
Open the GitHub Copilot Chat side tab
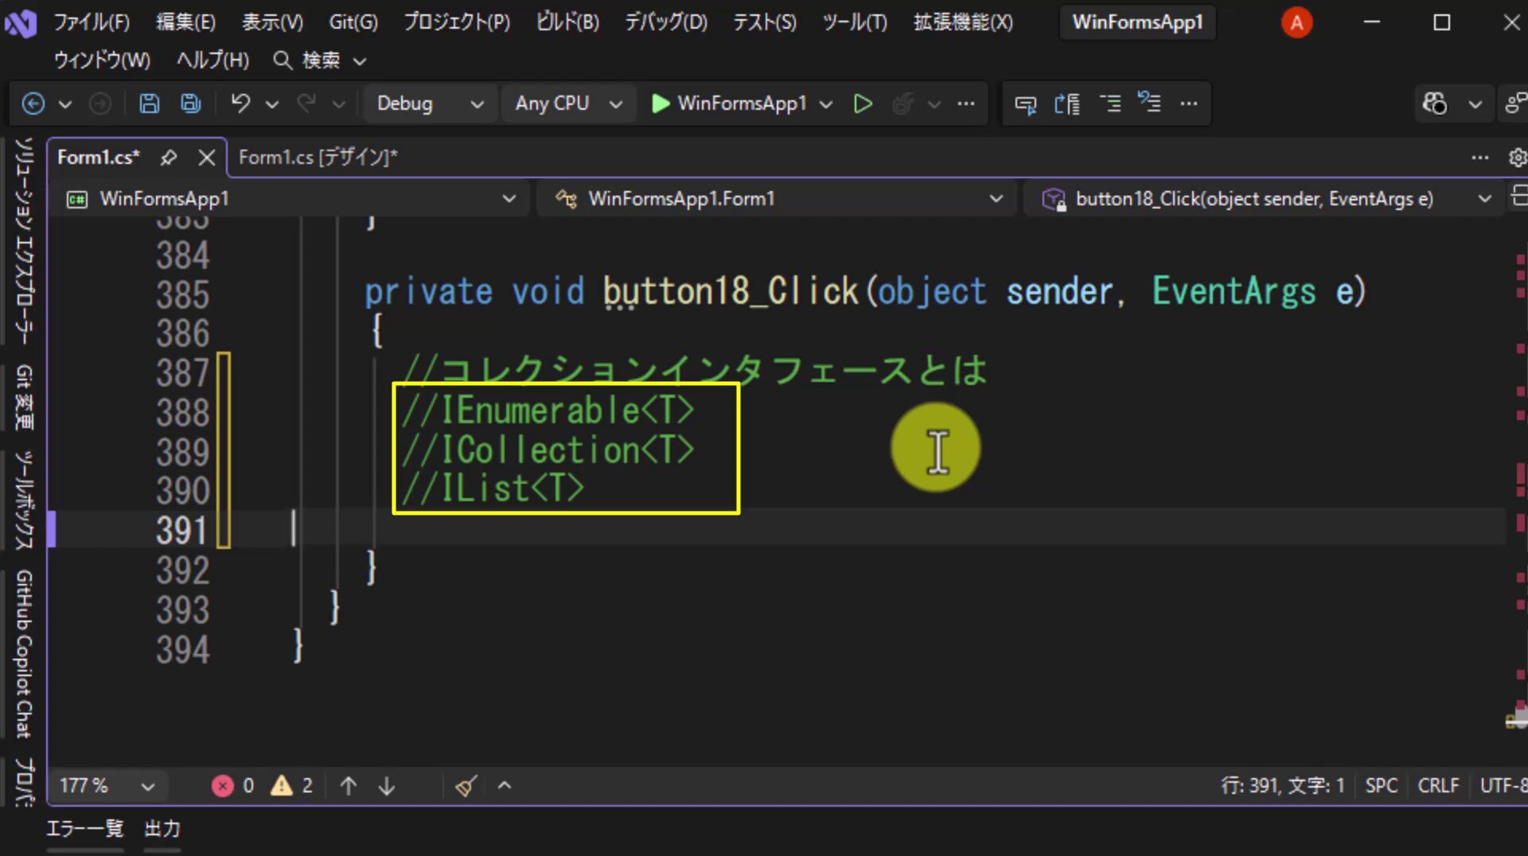(x=24, y=653)
